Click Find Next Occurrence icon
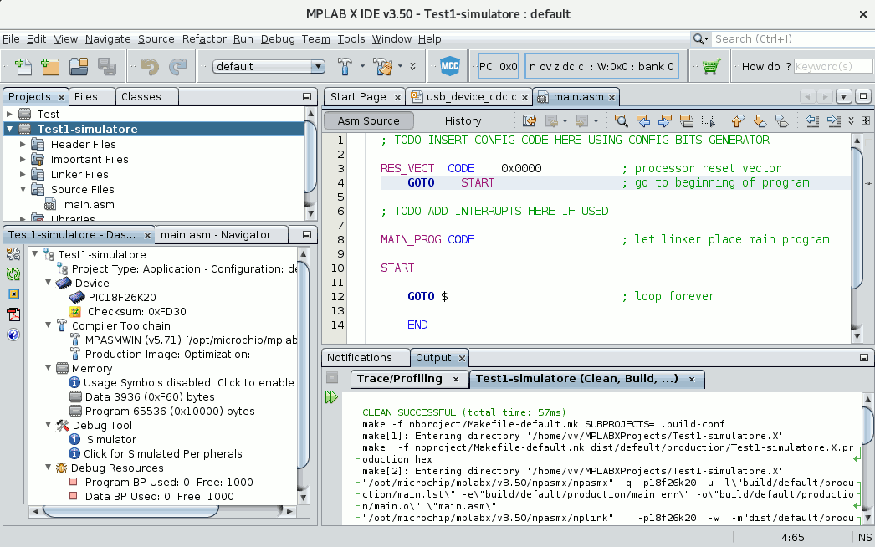875x547 pixels. (665, 120)
